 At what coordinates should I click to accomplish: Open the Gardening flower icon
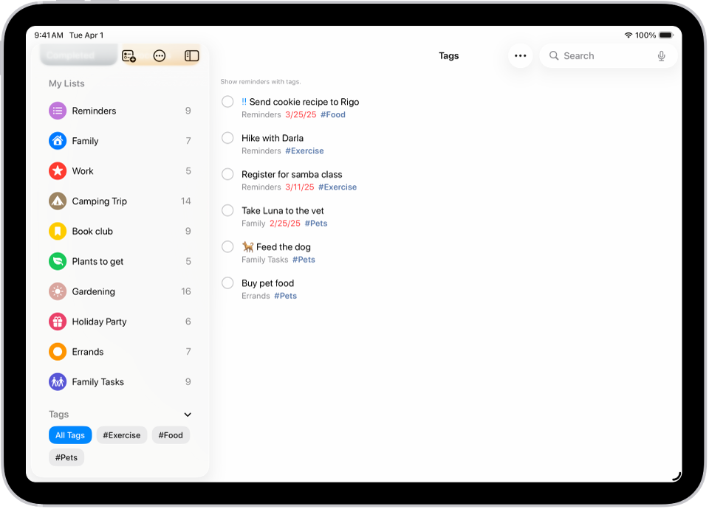57,291
